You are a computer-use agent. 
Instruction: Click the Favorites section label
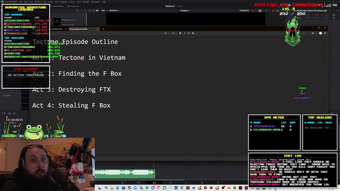[7, 95]
